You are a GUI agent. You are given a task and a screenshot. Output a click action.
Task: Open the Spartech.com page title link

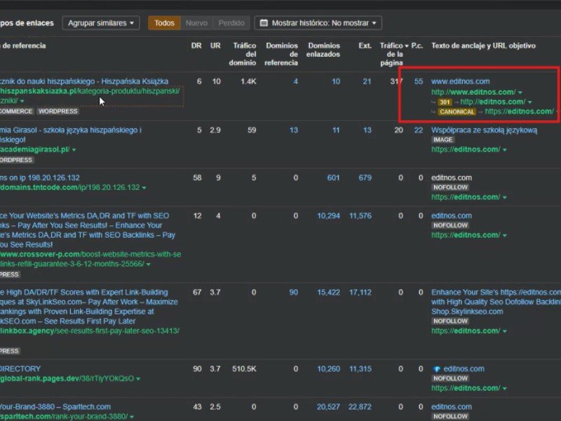55,407
